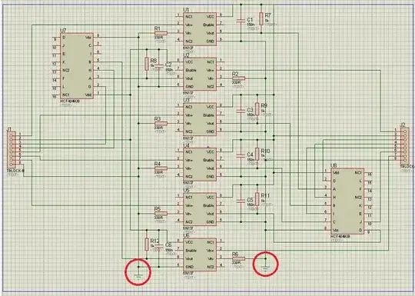Select resistor R2 next to U2
Screen dimensions: 415x296
pyautogui.click(x=239, y=78)
